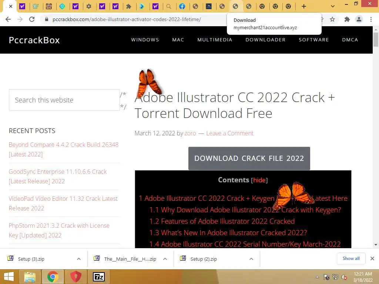The width and height of the screenshot is (379, 284).
Task: Switch to the blue arrow icon tab
Action: click(142, 6)
